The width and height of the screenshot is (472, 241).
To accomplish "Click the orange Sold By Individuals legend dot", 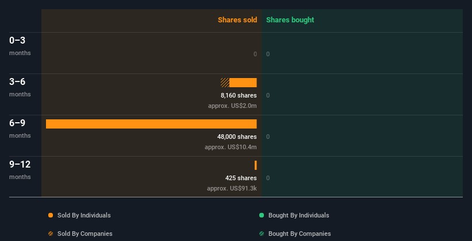I will point(51,216).
